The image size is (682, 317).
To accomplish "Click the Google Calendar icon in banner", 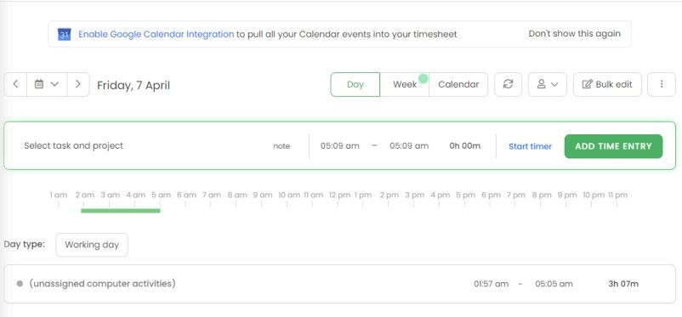I will (65, 34).
